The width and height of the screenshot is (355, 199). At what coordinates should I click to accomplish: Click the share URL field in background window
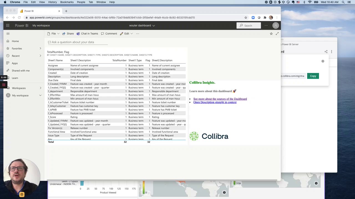click(293, 76)
